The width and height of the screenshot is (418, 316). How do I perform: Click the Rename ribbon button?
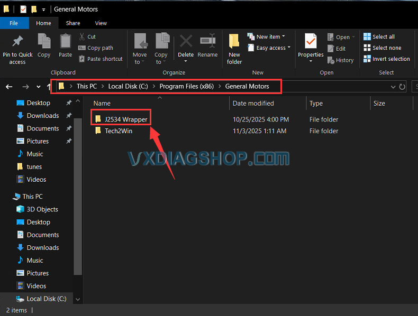coord(207,45)
